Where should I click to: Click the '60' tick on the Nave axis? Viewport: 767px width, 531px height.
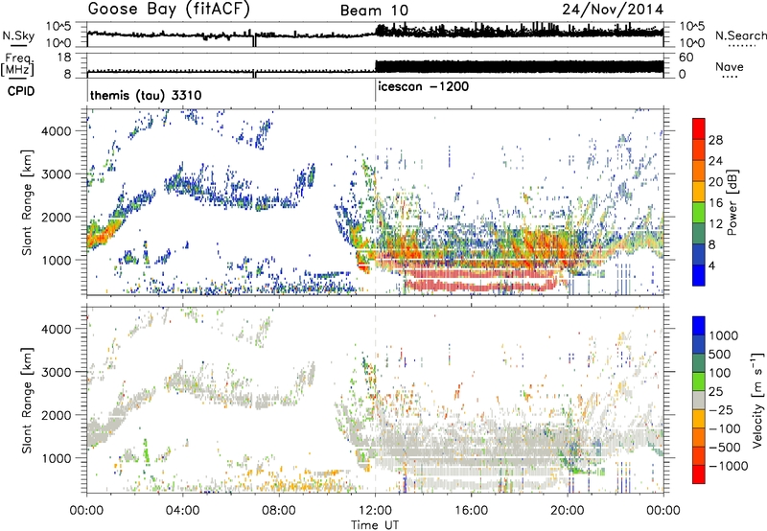(x=686, y=58)
